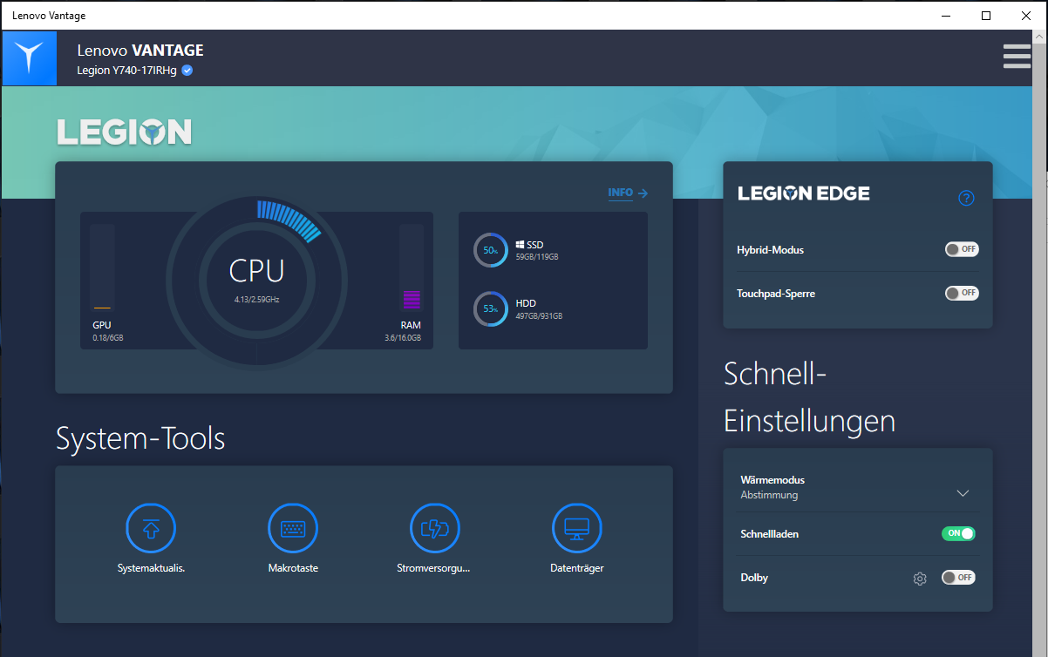Open the Datenträger monitor icon
1048x657 pixels.
coord(577,528)
